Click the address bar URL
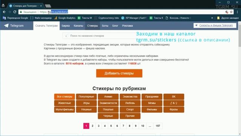This screenshot has width=241, height=136. pyautogui.click(x=54, y=12)
